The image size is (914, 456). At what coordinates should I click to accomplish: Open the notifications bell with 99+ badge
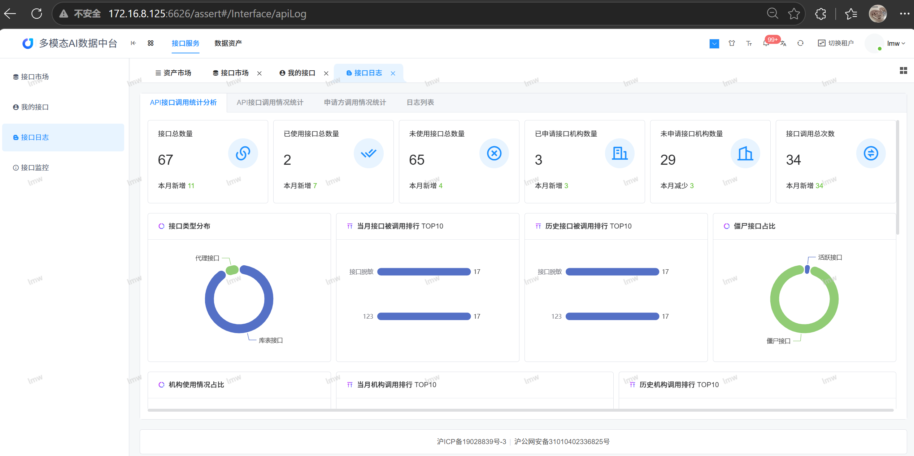[766, 43]
